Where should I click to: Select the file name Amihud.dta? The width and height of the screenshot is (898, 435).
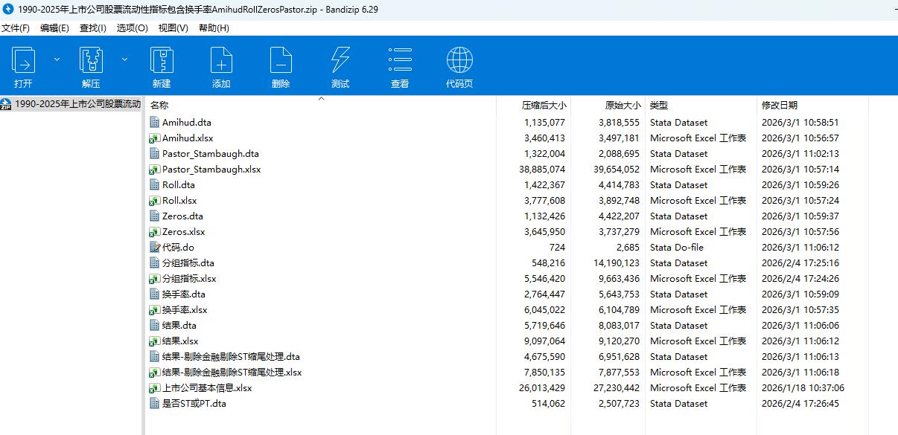click(x=187, y=122)
